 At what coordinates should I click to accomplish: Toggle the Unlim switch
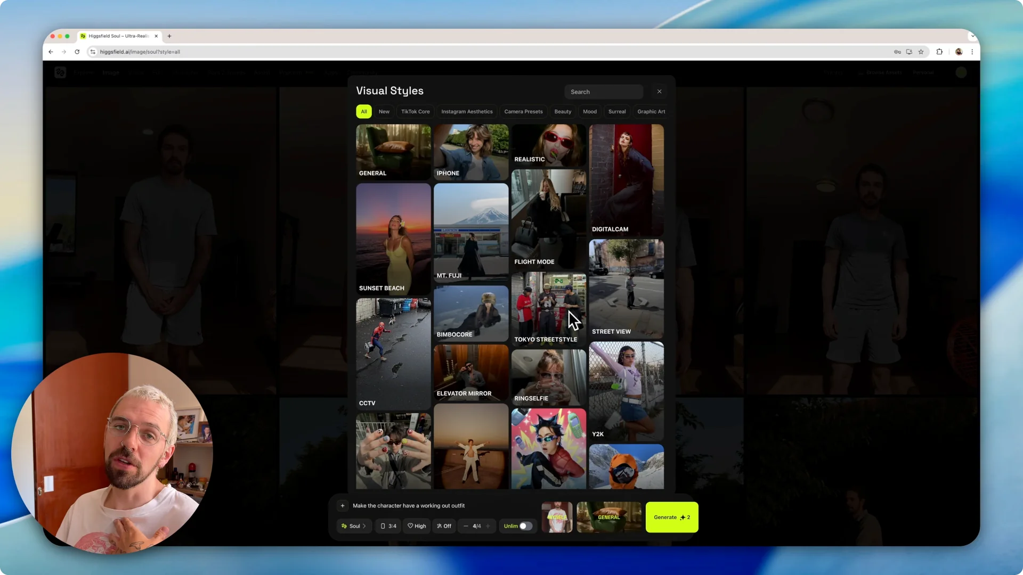click(x=525, y=526)
